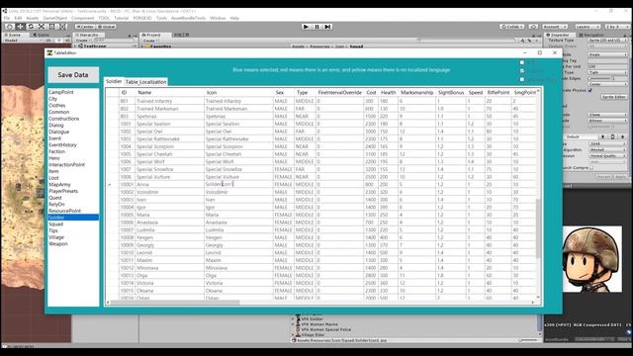The width and height of the screenshot is (633, 356).
Task: Click the Apply button in Inspector
Action: [x=620, y=177]
